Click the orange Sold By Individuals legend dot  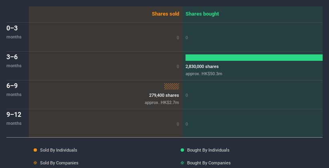point(35,150)
